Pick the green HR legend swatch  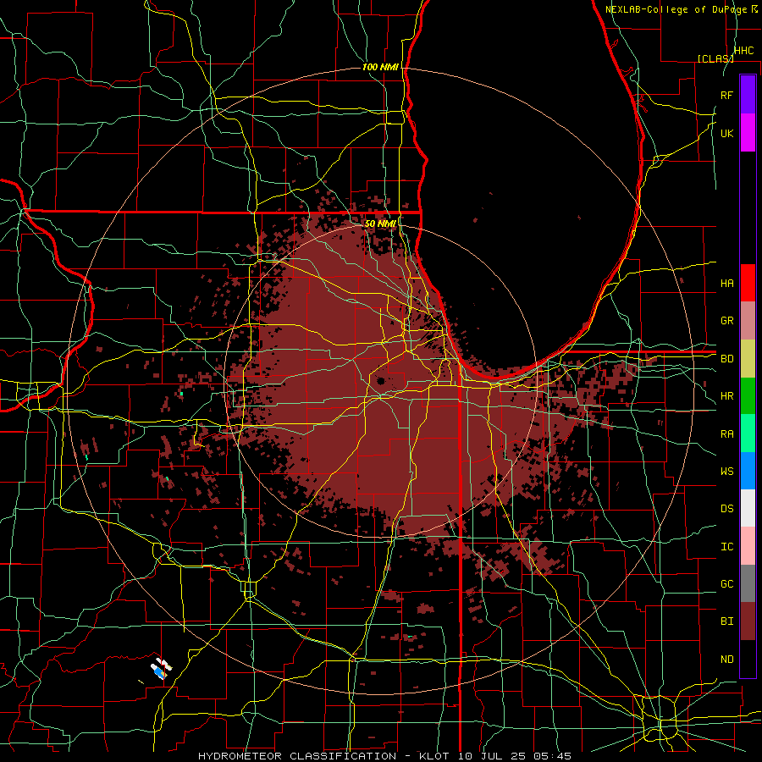point(748,396)
